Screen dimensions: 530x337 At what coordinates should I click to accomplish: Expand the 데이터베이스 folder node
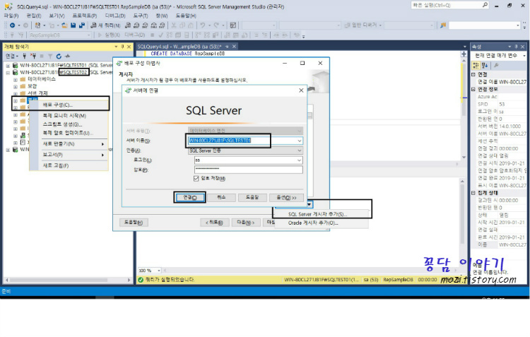16,79
